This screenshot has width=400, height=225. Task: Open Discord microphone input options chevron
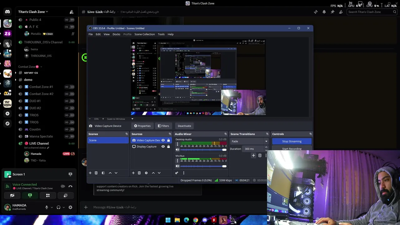click(52, 207)
